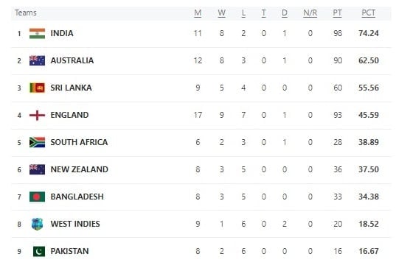This screenshot has width=396, height=279.
Task: Click the M matches column header
Action: click(x=198, y=13)
